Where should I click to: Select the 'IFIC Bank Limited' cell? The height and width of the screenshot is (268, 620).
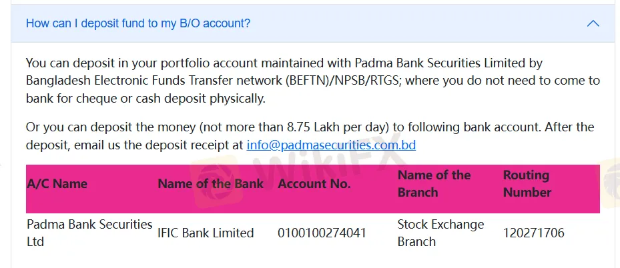point(206,233)
